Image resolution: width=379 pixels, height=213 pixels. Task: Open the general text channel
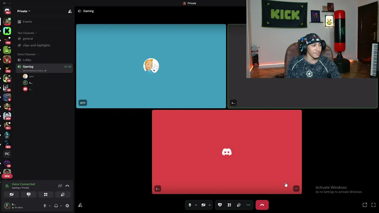[44, 39]
